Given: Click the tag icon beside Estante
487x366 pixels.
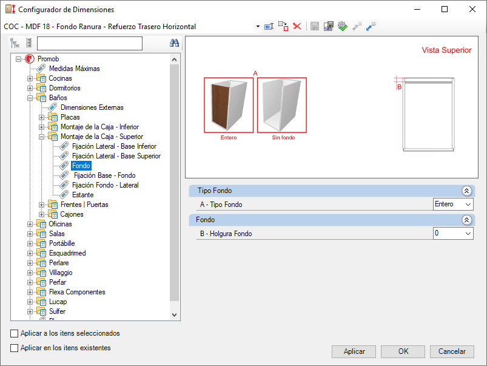Looking at the screenshot, I should pyautogui.click(x=64, y=195).
